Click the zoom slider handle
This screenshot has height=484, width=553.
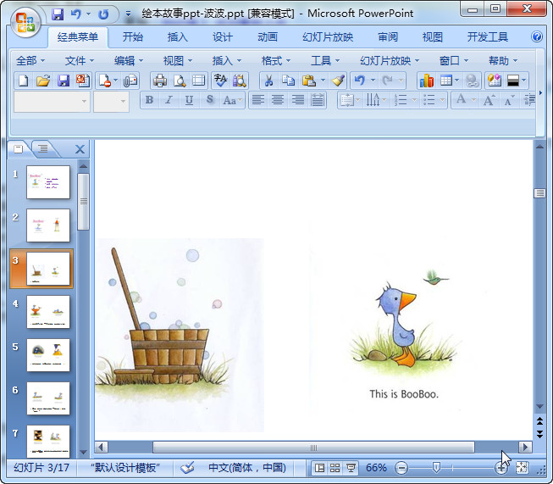tap(436, 468)
